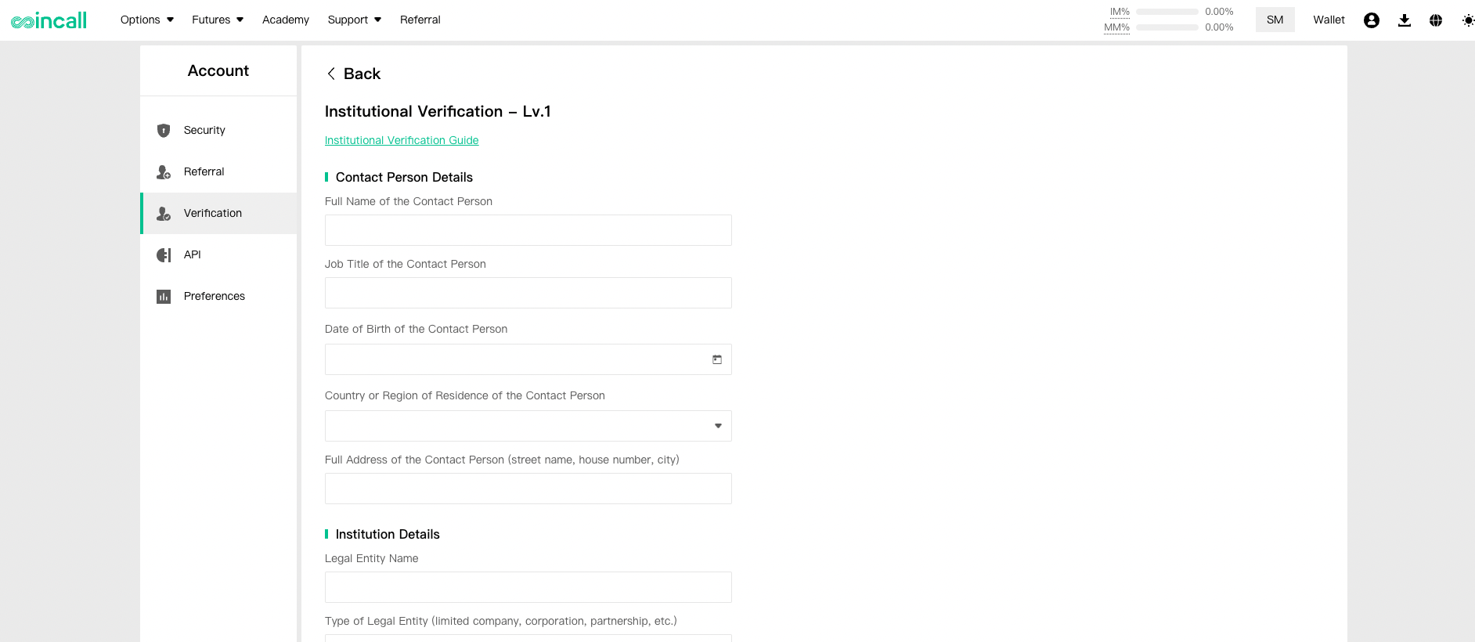
Task: Click the Type of Legal Entity label
Action: (501, 621)
